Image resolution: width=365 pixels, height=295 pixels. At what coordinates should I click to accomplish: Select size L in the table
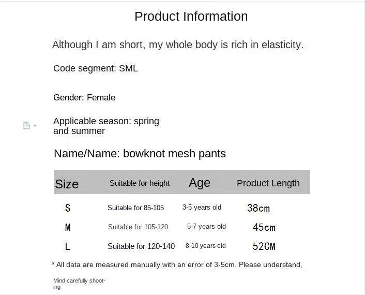[x=68, y=246]
